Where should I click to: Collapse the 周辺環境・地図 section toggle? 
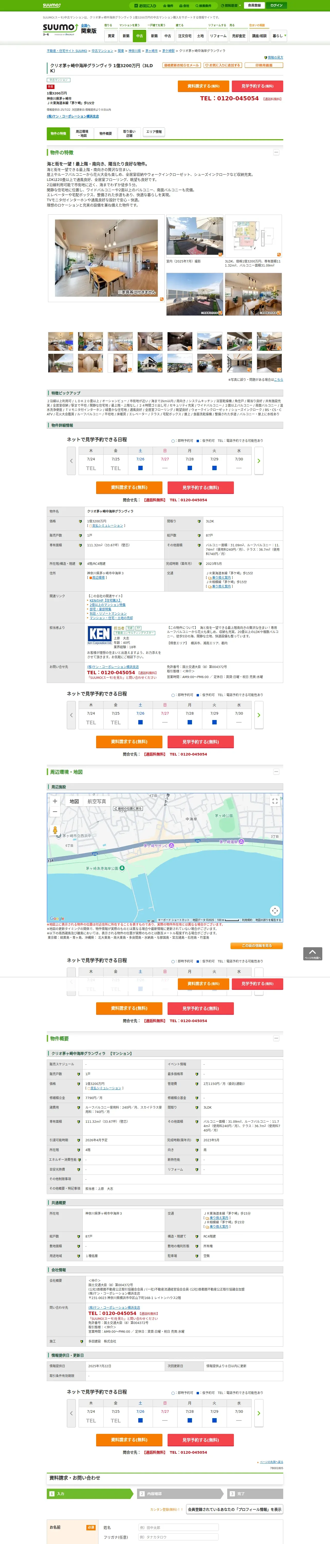(276, 771)
